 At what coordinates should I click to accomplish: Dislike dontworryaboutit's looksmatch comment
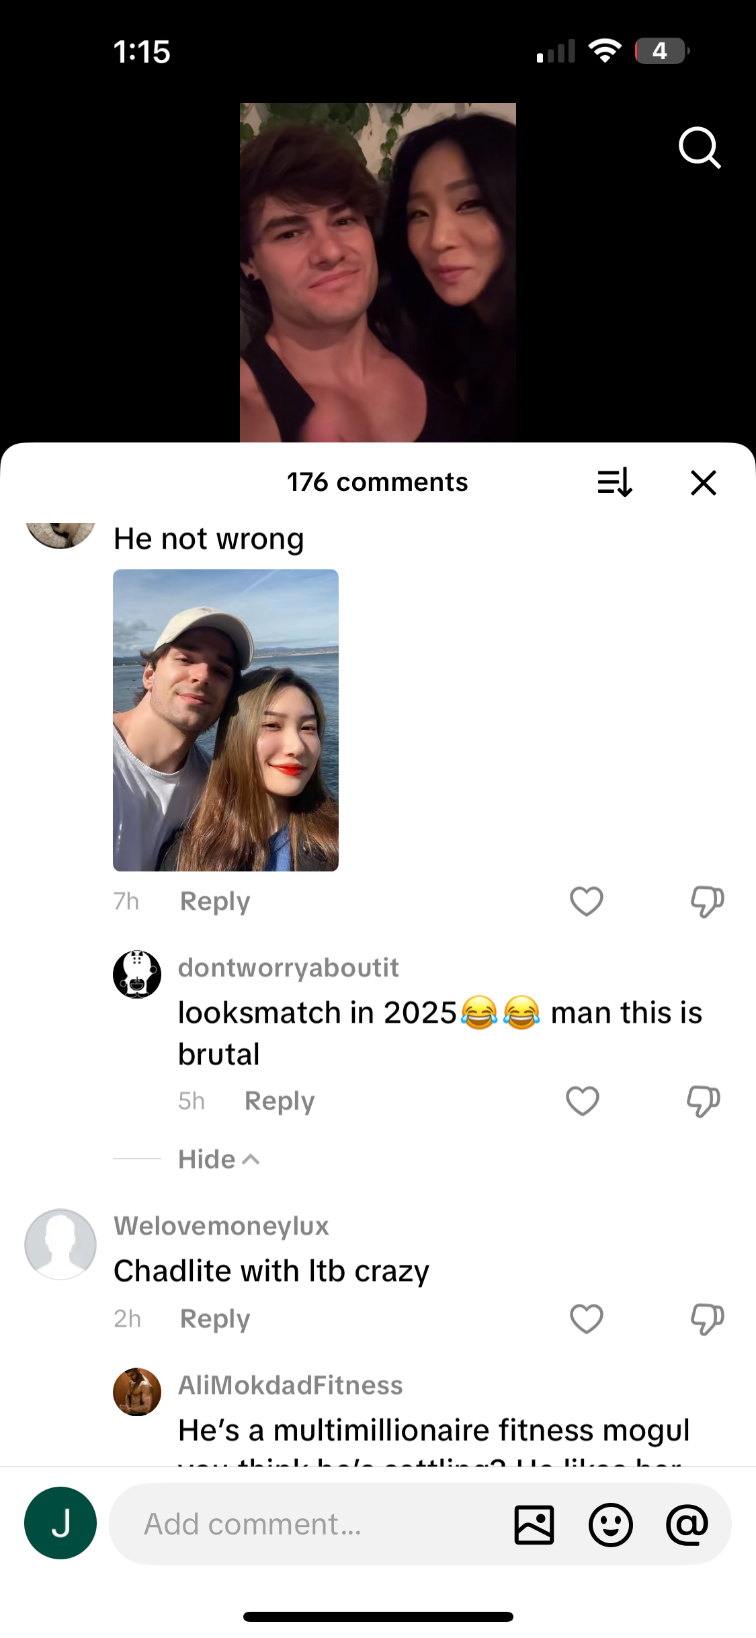pos(703,1101)
